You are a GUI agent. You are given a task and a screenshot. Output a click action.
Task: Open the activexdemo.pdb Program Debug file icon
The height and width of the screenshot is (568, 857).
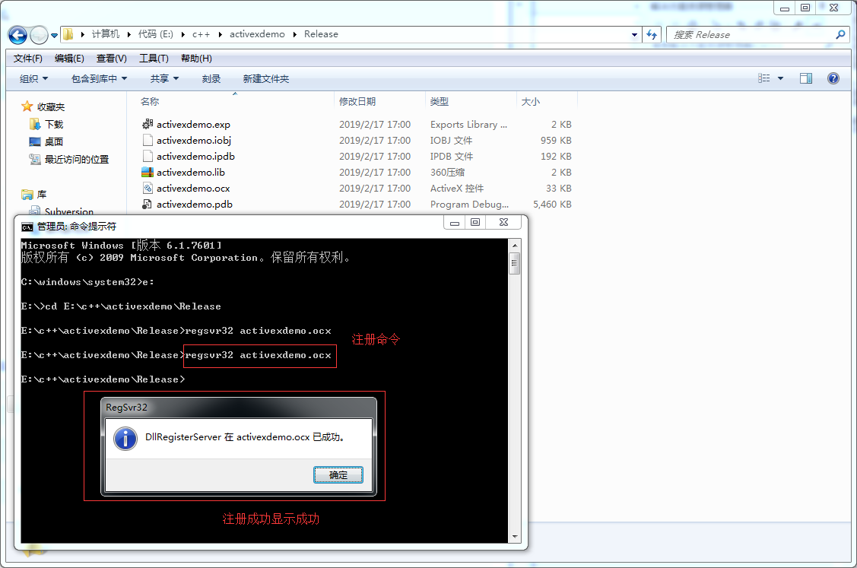pyautogui.click(x=147, y=204)
